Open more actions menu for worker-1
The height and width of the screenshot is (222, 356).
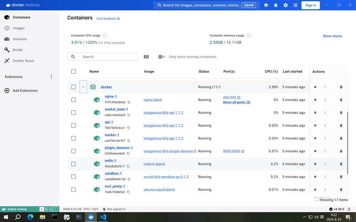325,138
